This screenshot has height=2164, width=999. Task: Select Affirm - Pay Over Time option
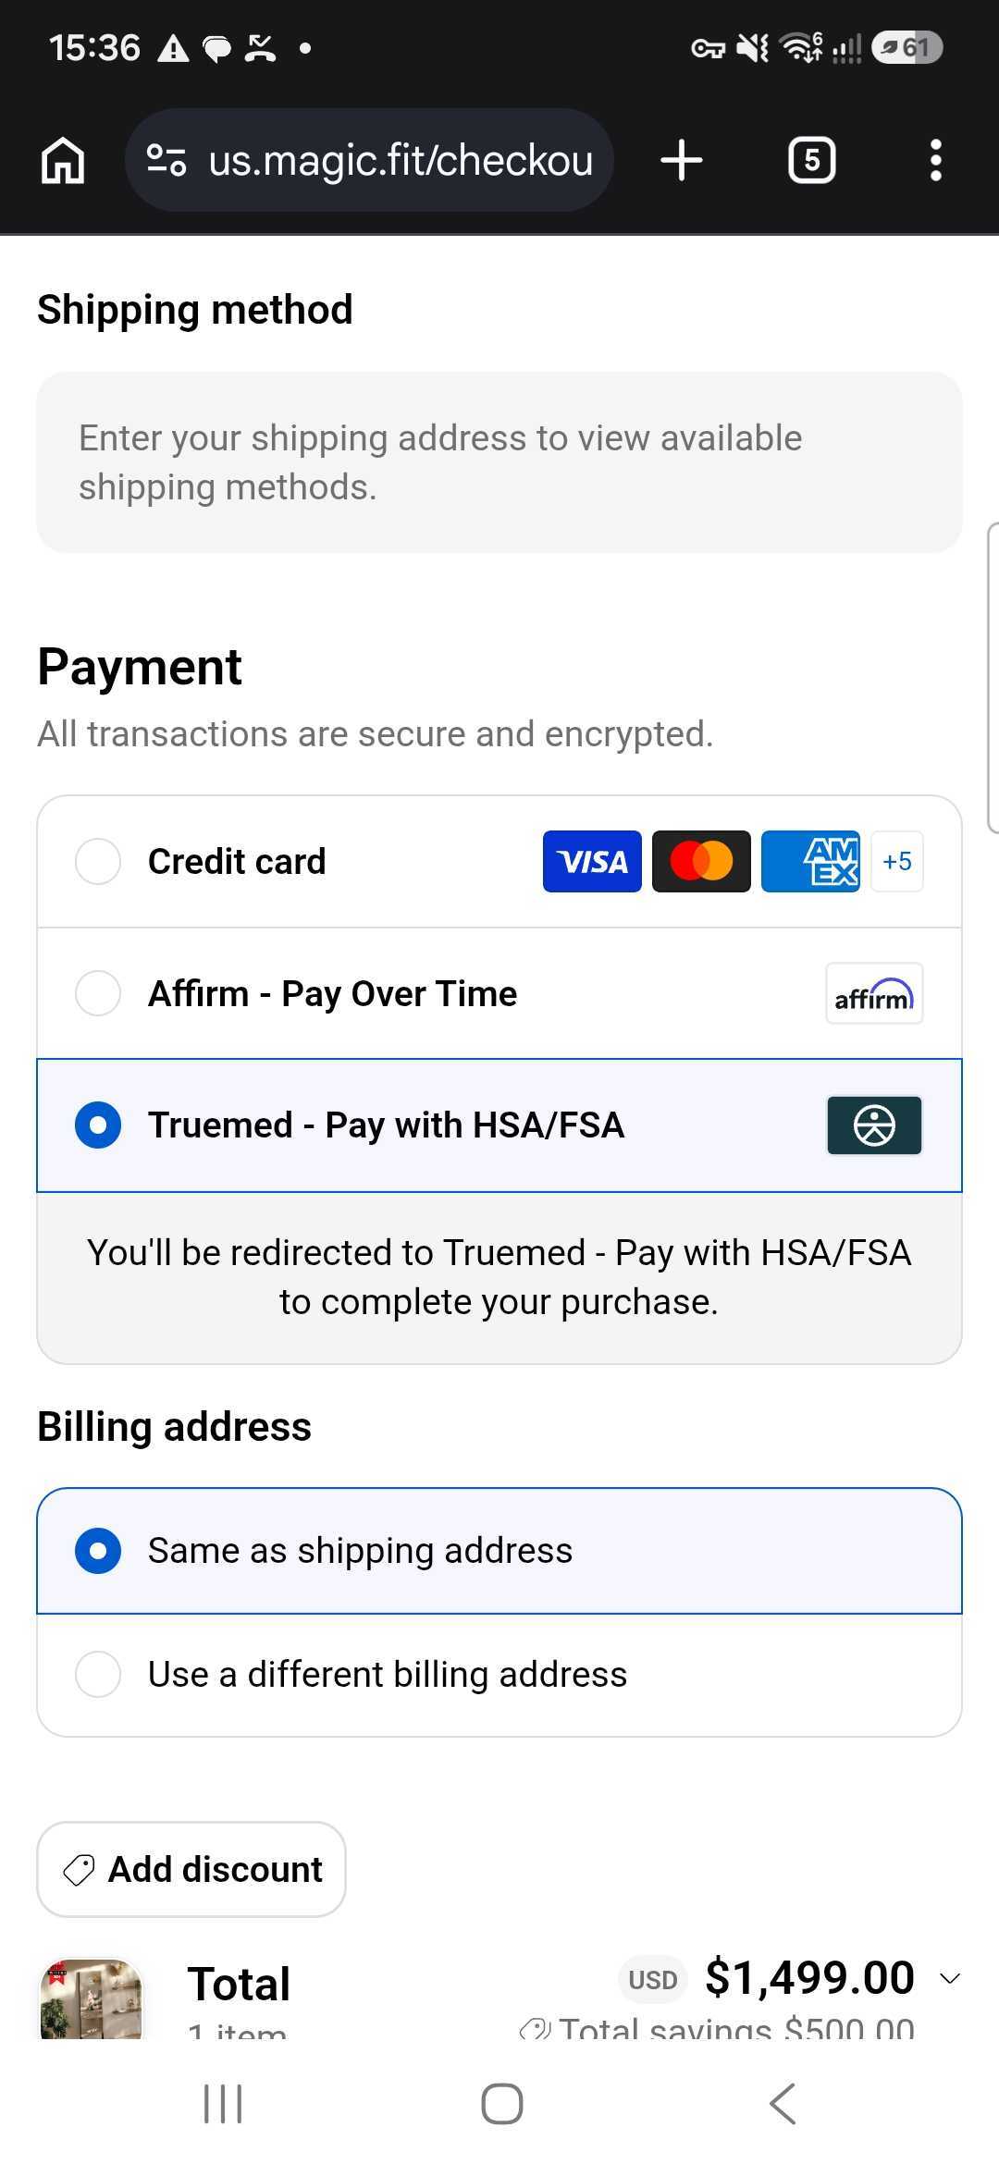click(499, 994)
